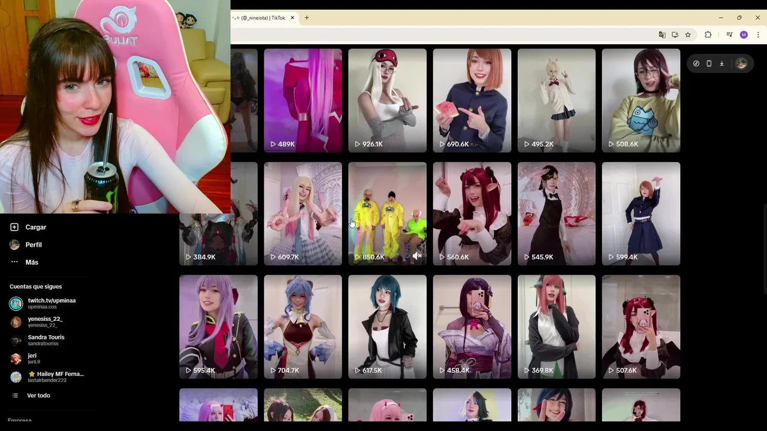Click the play count icon on 384.9K video
This screenshot has height=431, width=767.
tap(188, 257)
